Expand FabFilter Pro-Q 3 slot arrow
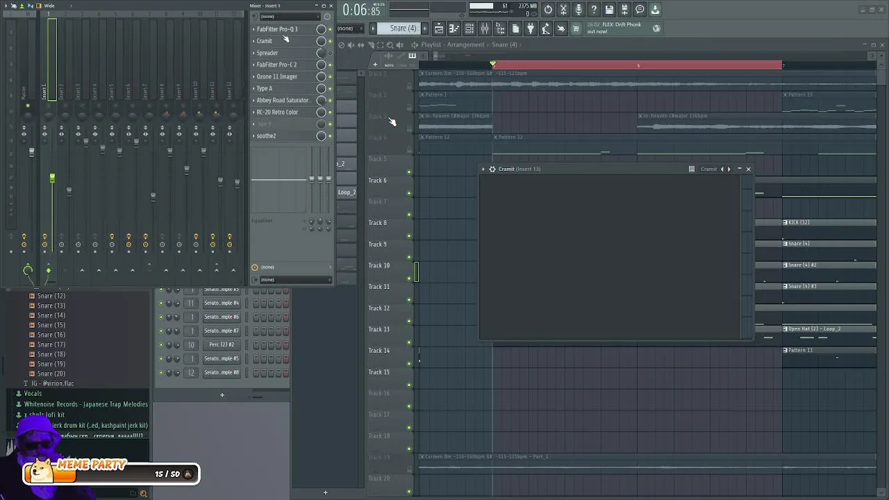Image resolution: width=889 pixels, height=500 pixels. [254, 29]
